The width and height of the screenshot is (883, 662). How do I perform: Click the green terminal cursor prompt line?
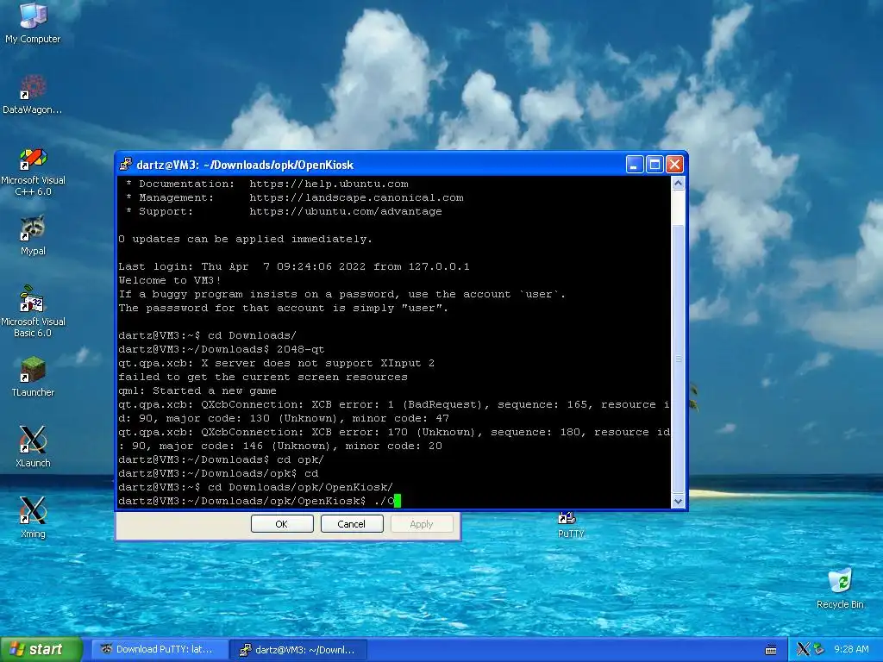(260, 501)
